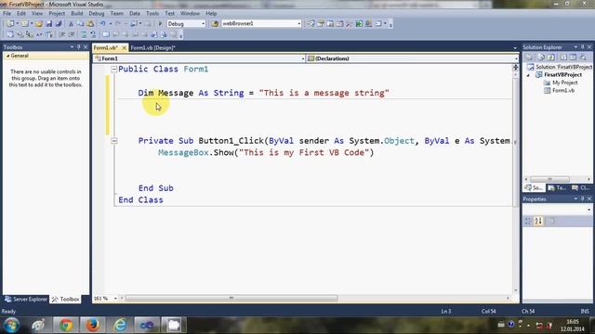The width and height of the screenshot is (595, 334).
Task: Switch to Form1.vb [Design] tab
Action: pos(152,48)
